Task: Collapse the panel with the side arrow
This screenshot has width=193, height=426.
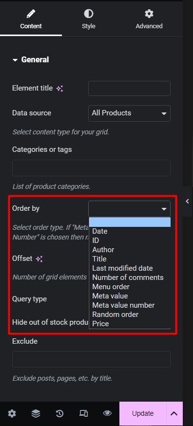Action: (187, 202)
